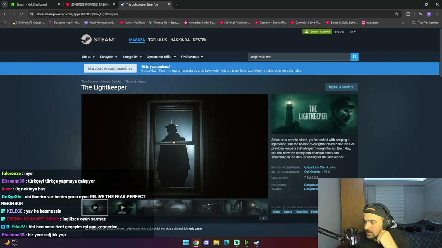442x248 pixels.
Task: Open the tab search dropdown arrow
Action: (x=4, y=4)
